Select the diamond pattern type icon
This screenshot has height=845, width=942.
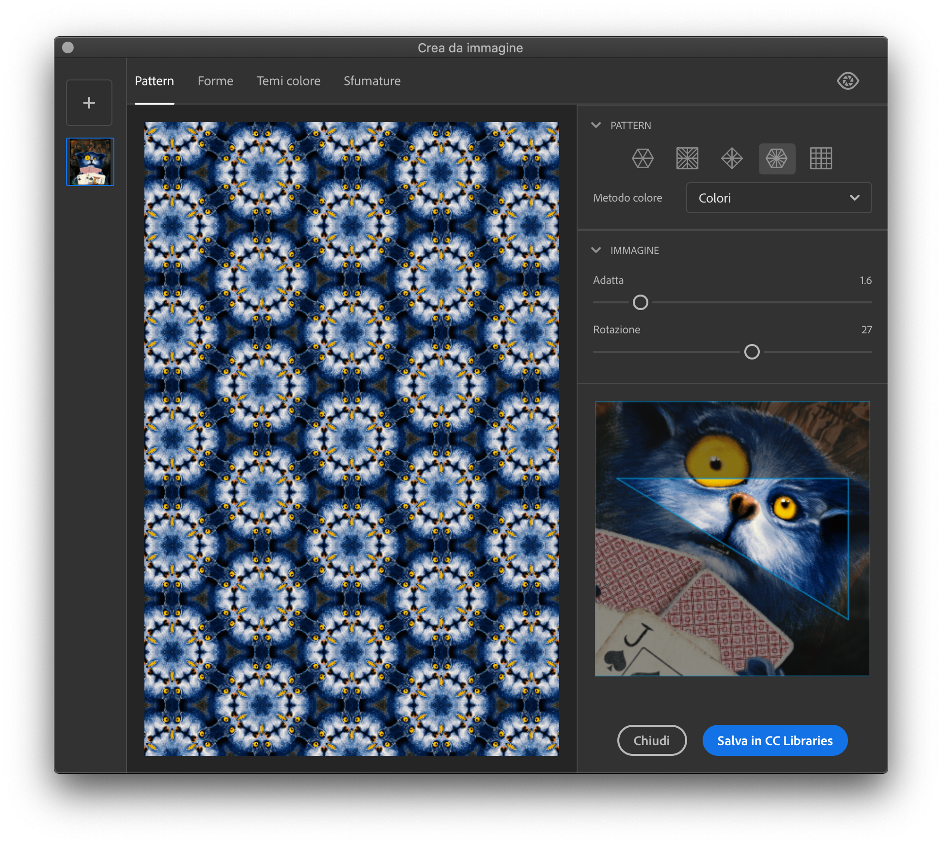pos(732,158)
